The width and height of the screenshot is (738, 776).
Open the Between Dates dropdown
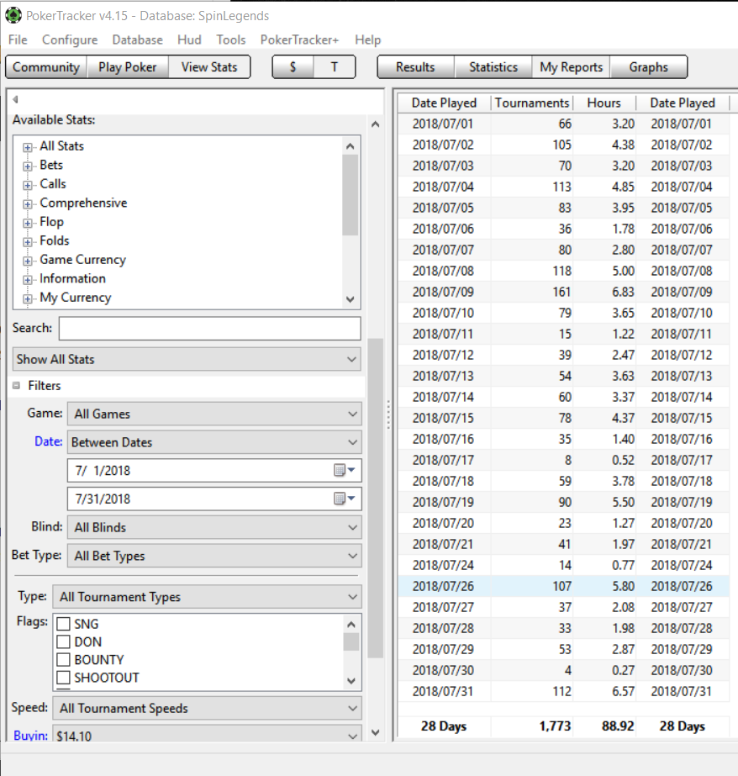pos(214,442)
